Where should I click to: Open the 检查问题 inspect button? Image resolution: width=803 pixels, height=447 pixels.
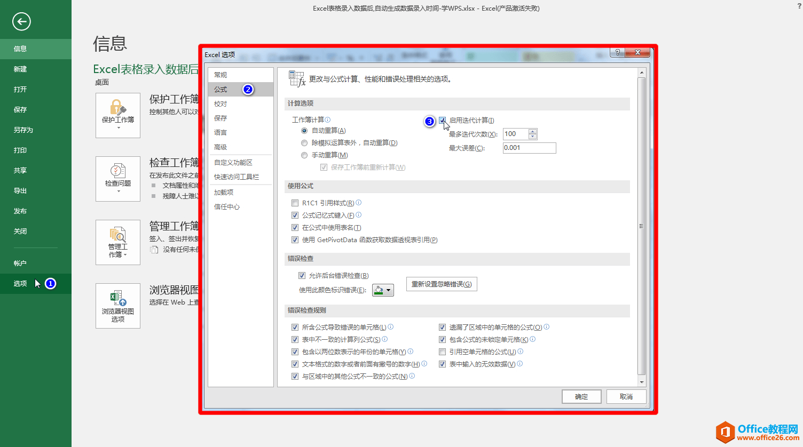[118, 179]
